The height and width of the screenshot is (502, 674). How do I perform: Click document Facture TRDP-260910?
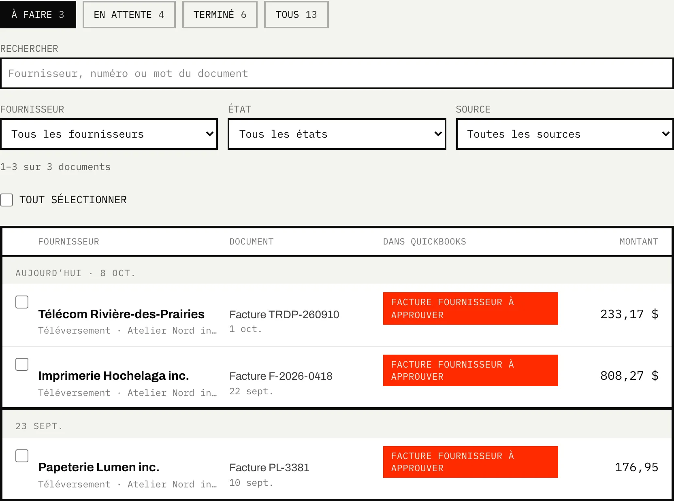pyautogui.click(x=284, y=315)
